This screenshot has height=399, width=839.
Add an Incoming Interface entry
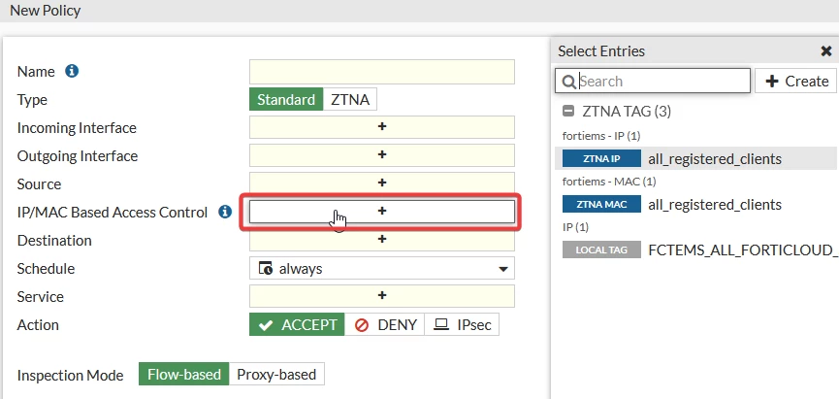point(382,127)
